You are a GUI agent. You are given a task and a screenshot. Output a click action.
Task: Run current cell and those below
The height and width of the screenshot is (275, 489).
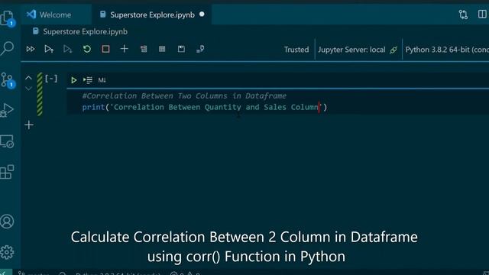[68, 49]
